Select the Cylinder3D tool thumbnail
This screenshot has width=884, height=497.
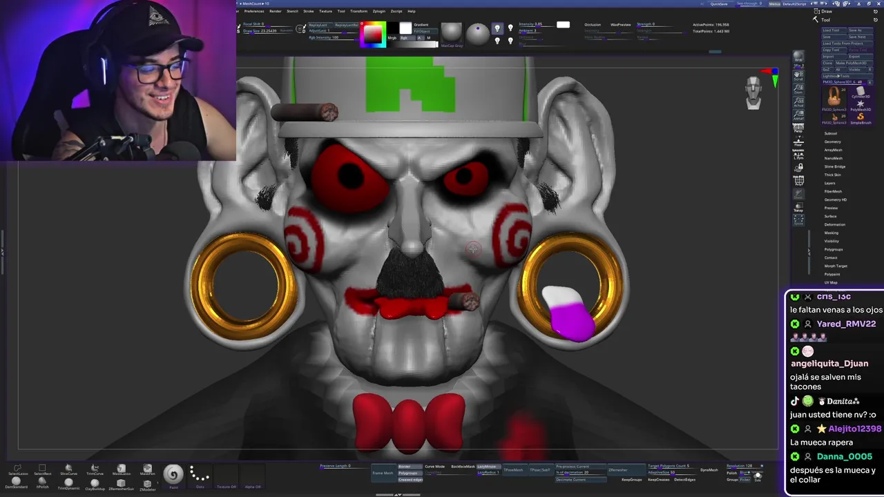click(861, 93)
